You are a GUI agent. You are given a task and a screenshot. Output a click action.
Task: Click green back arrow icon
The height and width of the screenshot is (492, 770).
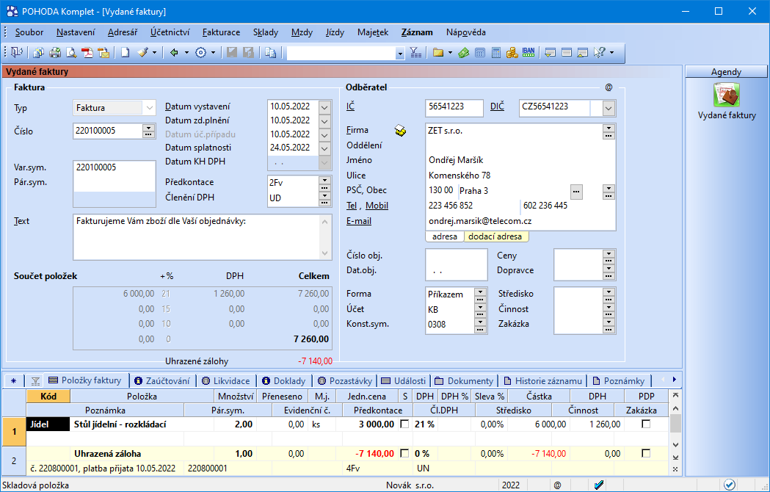174,53
